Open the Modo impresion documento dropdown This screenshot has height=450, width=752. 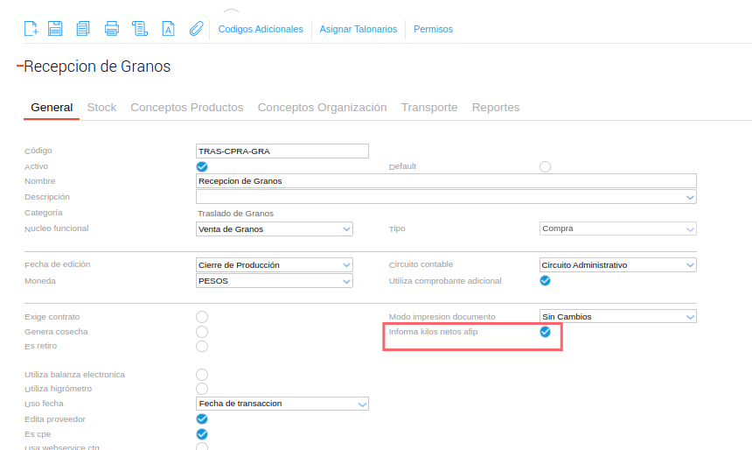tap(617, 317)
